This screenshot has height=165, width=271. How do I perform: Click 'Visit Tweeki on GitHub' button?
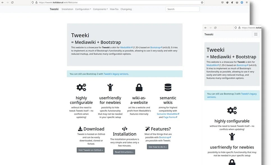point(90,150)
